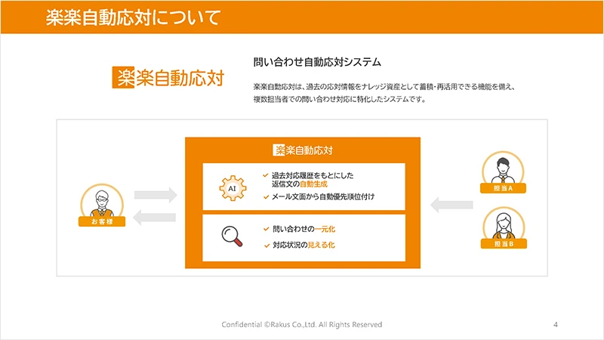Click the large 楽楽自動応対 logo

click(x=168, y=78)
